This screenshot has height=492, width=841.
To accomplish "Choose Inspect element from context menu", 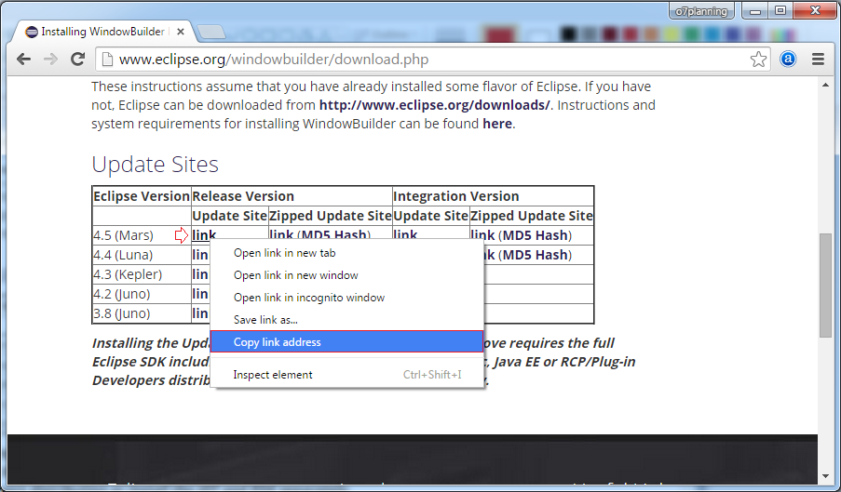I will 347,375.
